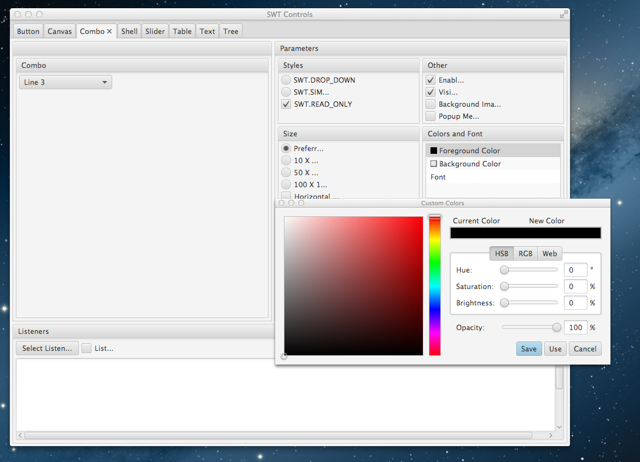
Task: Go to the Text tab
Action: click(207, 31)
